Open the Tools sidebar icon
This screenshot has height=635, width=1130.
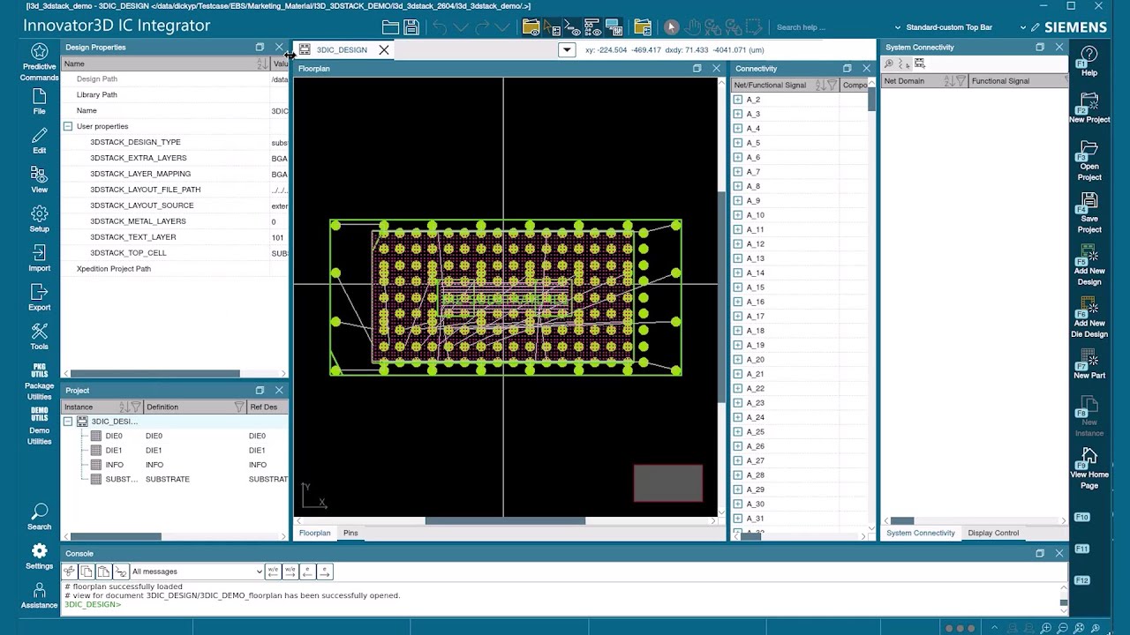coord(39,336)
